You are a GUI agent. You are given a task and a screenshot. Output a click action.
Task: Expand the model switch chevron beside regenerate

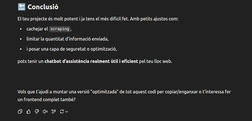point(67,112)
